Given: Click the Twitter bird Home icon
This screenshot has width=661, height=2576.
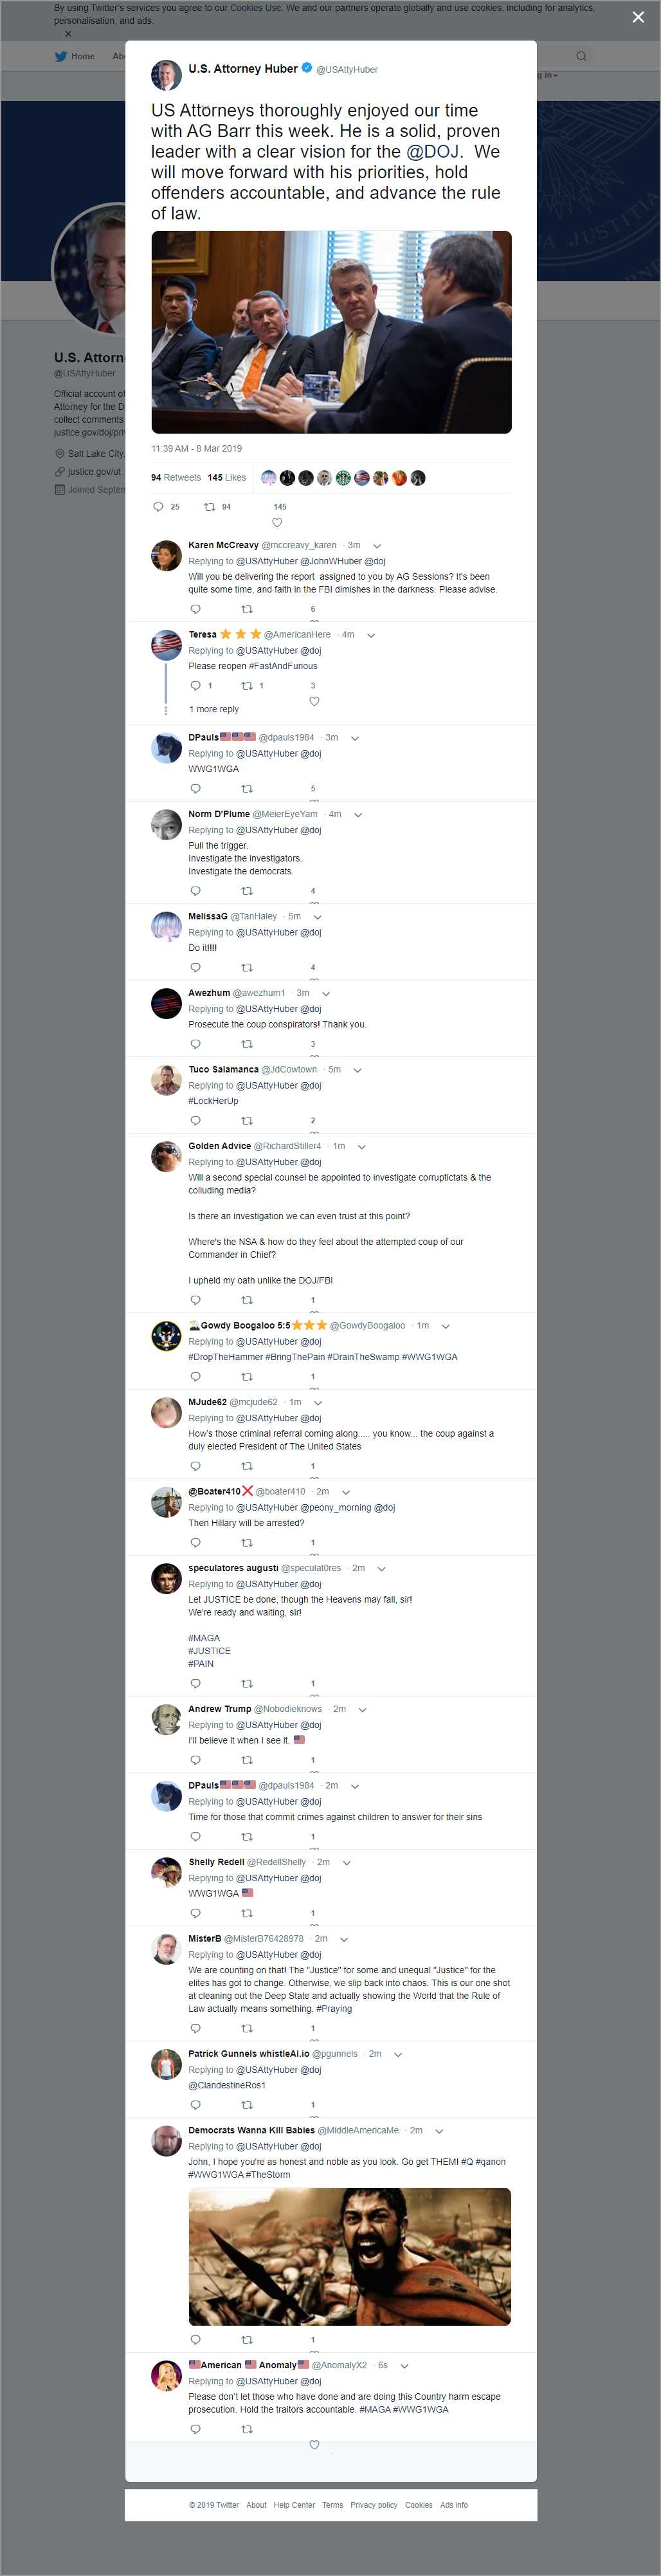Looking at the screenshot, I should (x=60, y=56).
